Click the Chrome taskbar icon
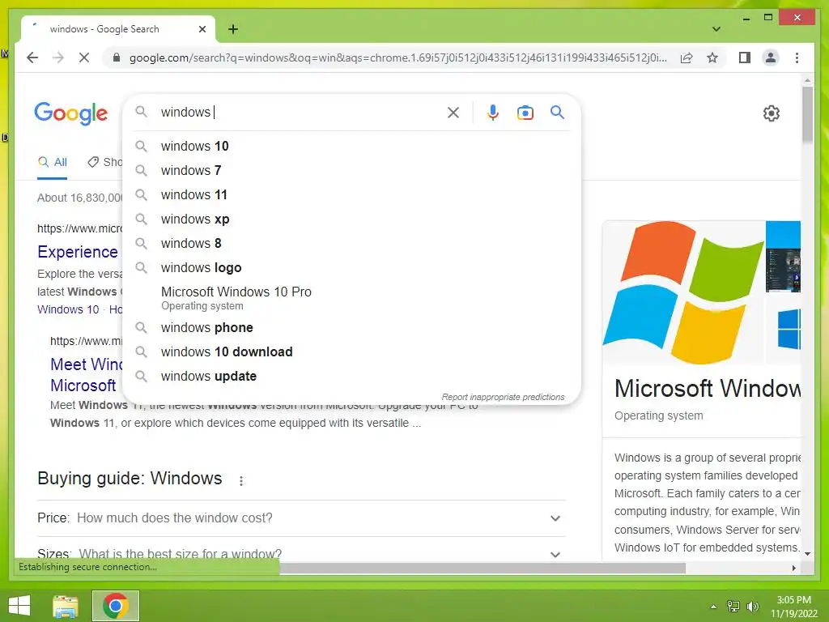Screen dimensions: 829x622 click(115, 606)
